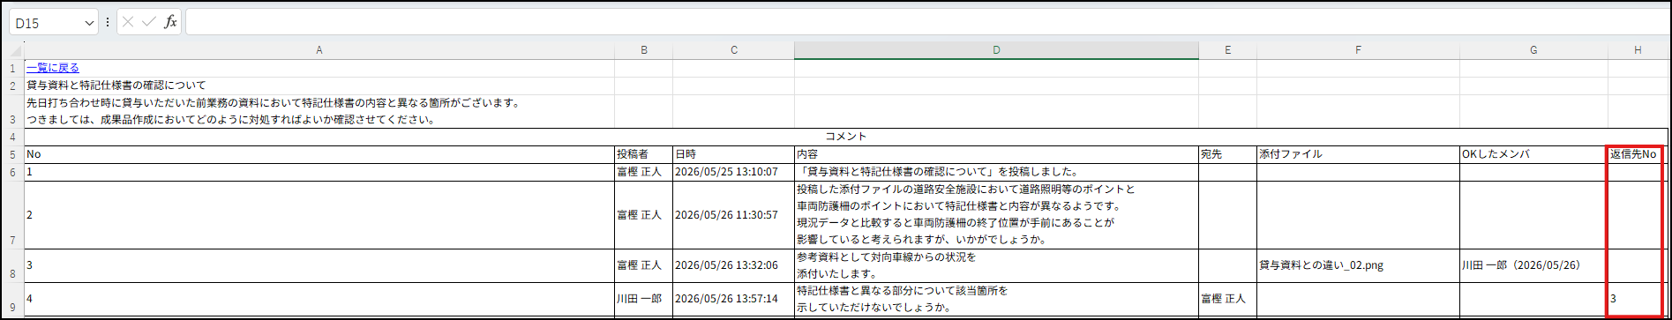Click the Insert Function fx icon
The image size is (1672, 320).
[170, 22]
